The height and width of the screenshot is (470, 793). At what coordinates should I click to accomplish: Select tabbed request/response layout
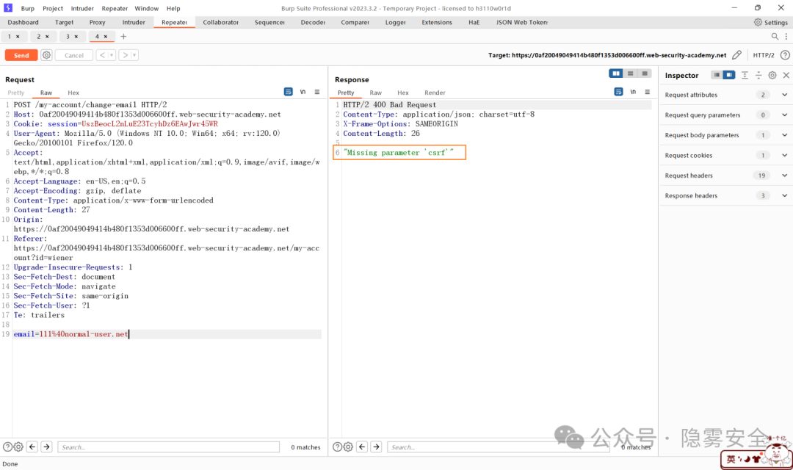tap(645, 74)
